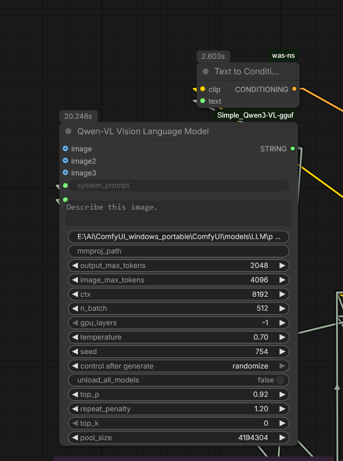Click the pool_size value 4194304
Screen dimensions: 343x461
(253, 438)
